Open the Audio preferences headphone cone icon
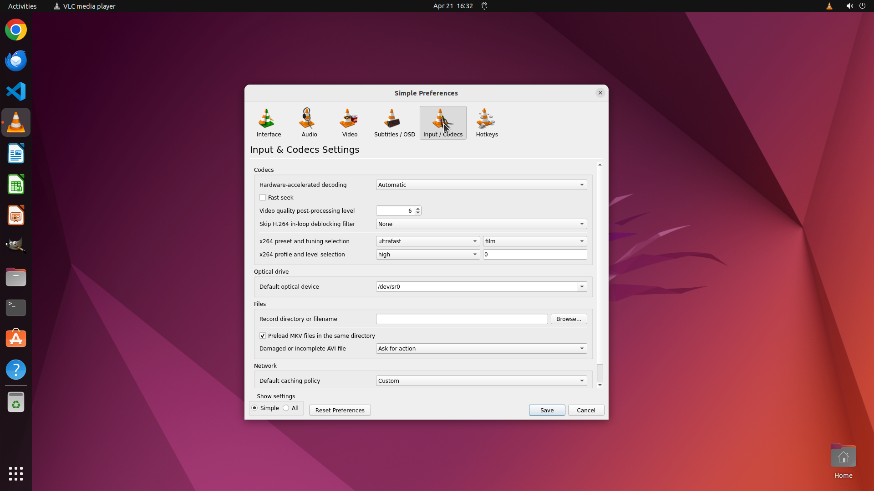 [309, 122]
